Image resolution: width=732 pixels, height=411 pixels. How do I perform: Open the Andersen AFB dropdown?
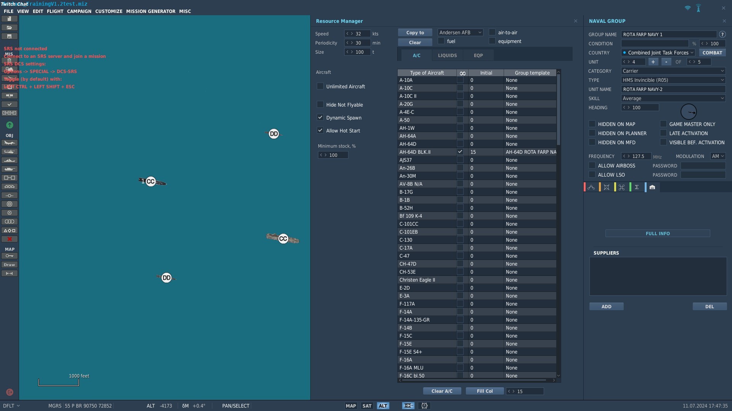[x=461, y=33]
